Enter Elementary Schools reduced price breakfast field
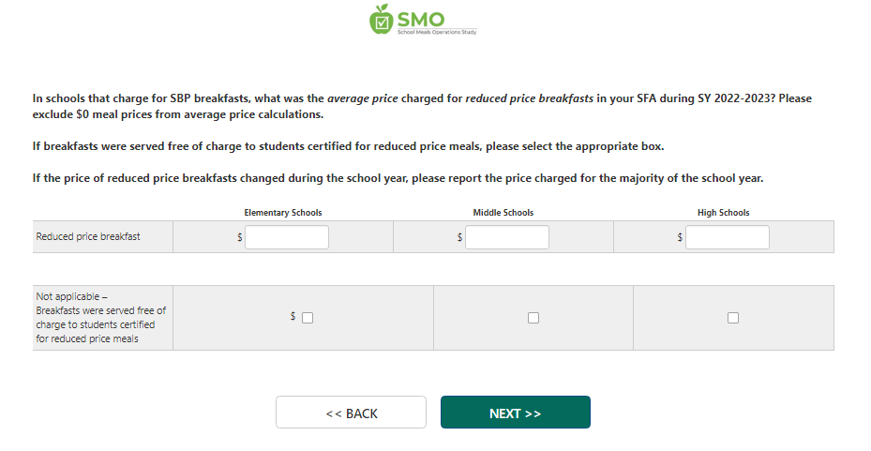The height and width of the screenshot is (451, 871). click(x=287, y=237)
